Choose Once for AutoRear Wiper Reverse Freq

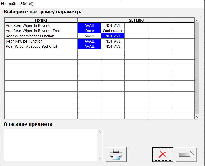tap(89, 31)
